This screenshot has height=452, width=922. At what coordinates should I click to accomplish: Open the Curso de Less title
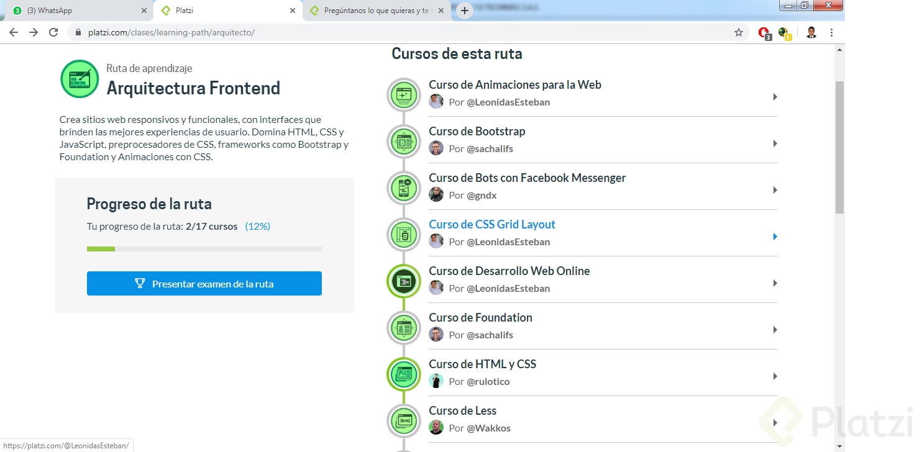463,410
